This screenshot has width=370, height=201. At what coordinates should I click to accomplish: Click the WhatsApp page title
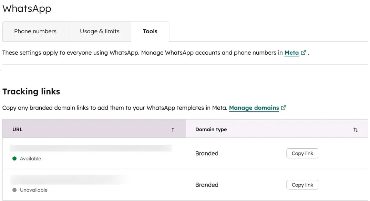click(x=27, y=9)
